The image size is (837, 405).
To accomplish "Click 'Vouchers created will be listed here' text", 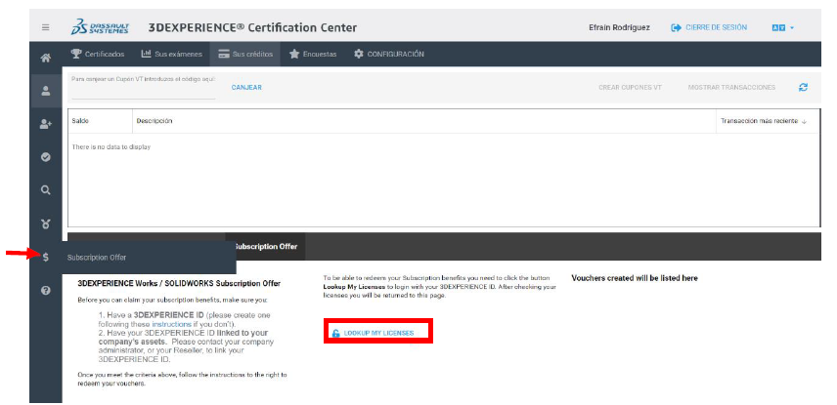I will coord(635,278).
